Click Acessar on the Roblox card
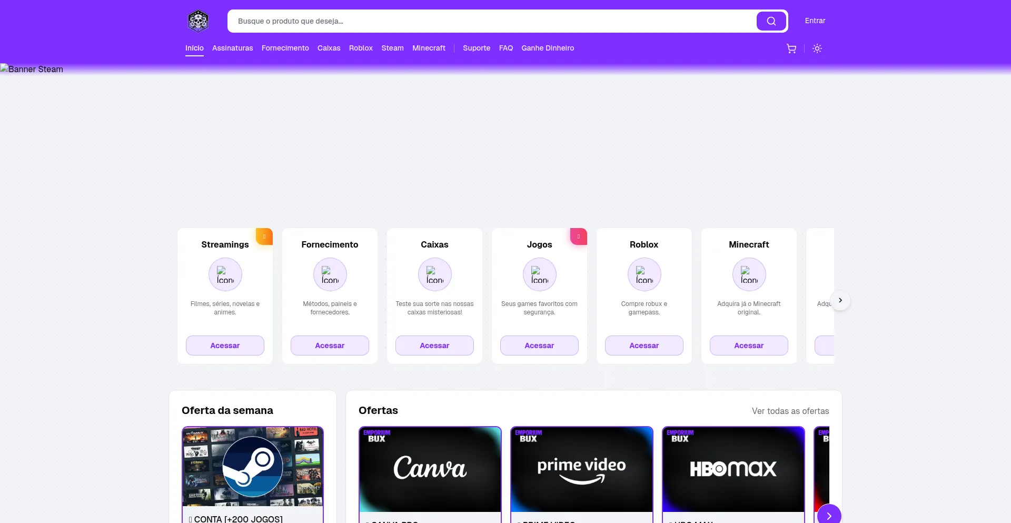1011x523 pixels. click(644, 346)
